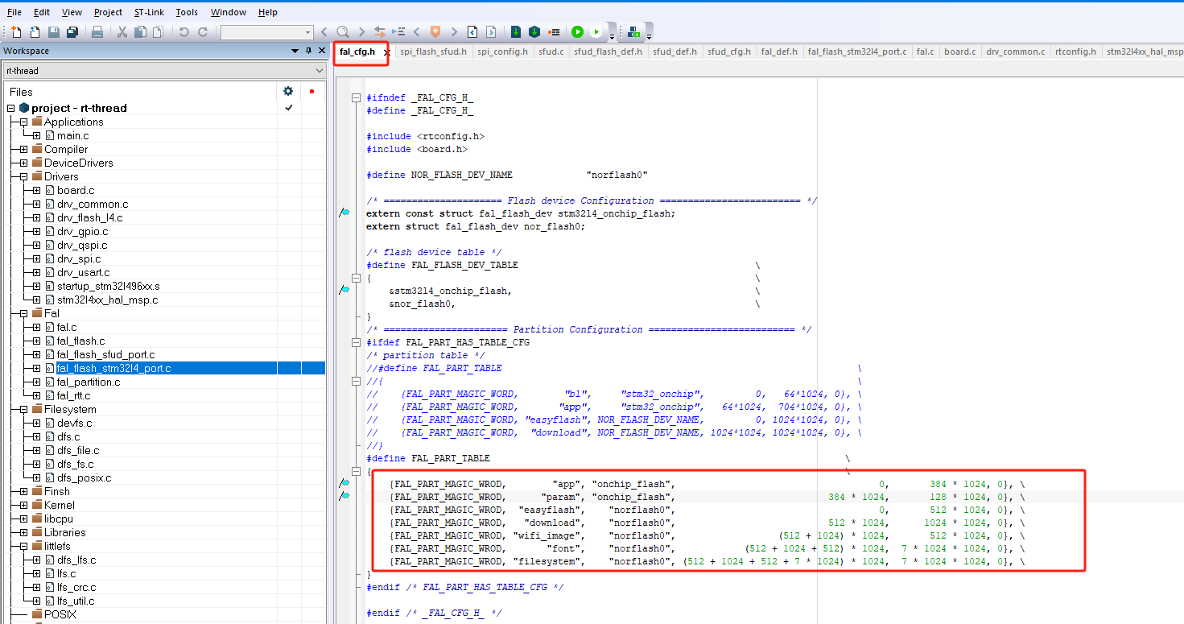1184x624 pixels.
Task: Switch to rtconfig.h tab
Action: tap(1075, 52)
